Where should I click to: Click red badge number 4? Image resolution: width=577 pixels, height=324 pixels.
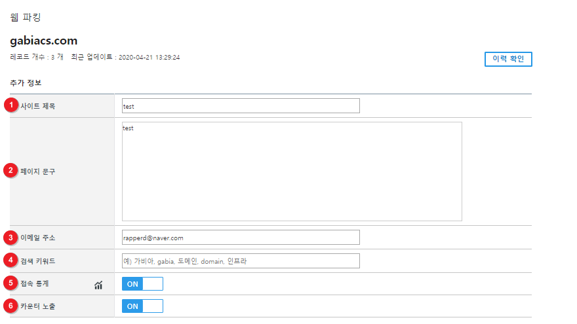[10, 260]
